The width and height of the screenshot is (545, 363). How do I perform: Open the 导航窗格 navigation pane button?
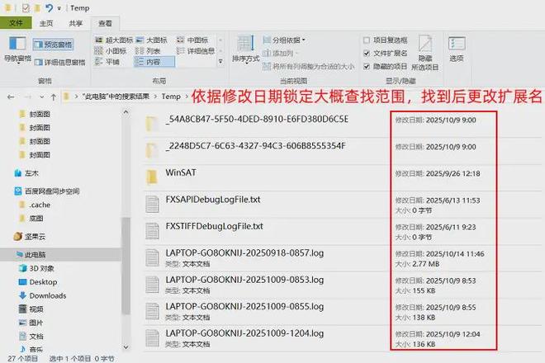tap(17, 49)
